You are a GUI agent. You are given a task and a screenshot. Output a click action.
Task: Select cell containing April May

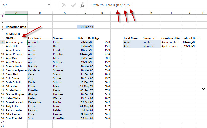[16, 58]
